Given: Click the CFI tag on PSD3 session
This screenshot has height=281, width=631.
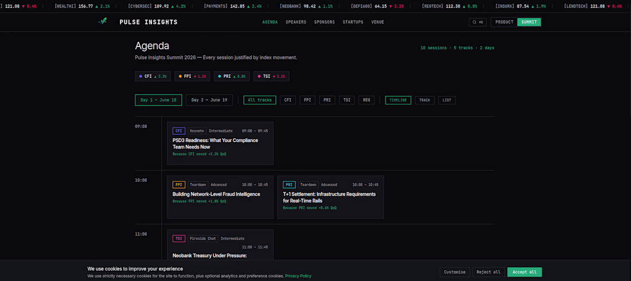Looking at the screenshot, I should [178, 131].
